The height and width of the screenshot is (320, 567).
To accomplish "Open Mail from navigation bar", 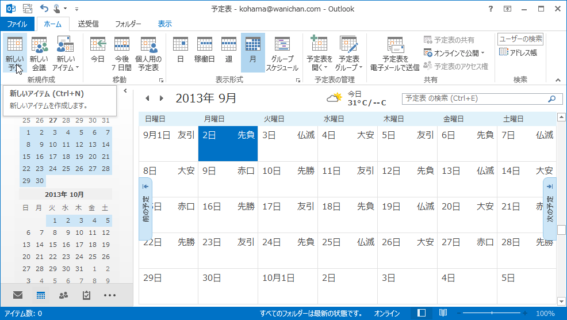I will tap(18, 295).
